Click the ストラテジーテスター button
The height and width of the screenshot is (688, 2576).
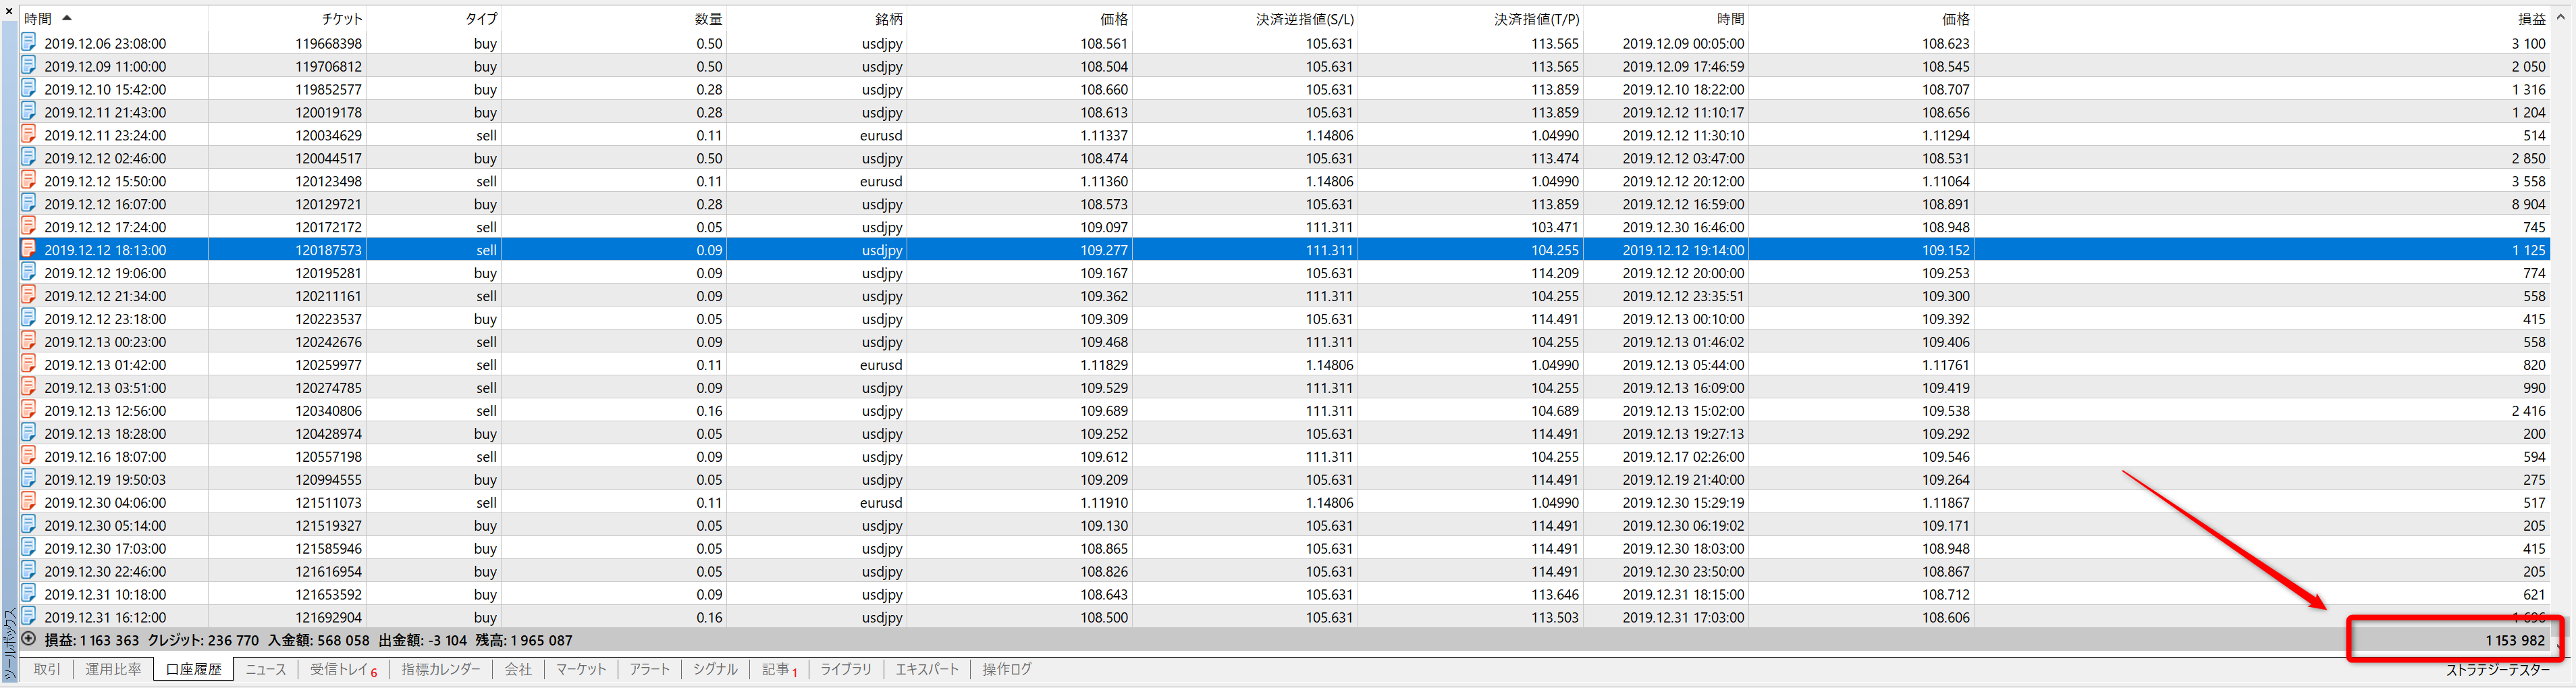pos(2497,670)
